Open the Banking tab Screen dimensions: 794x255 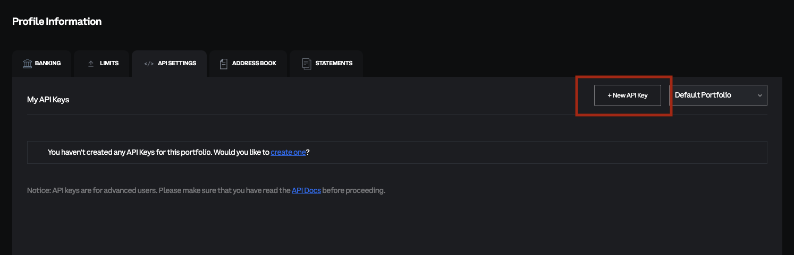pos(47,64)
